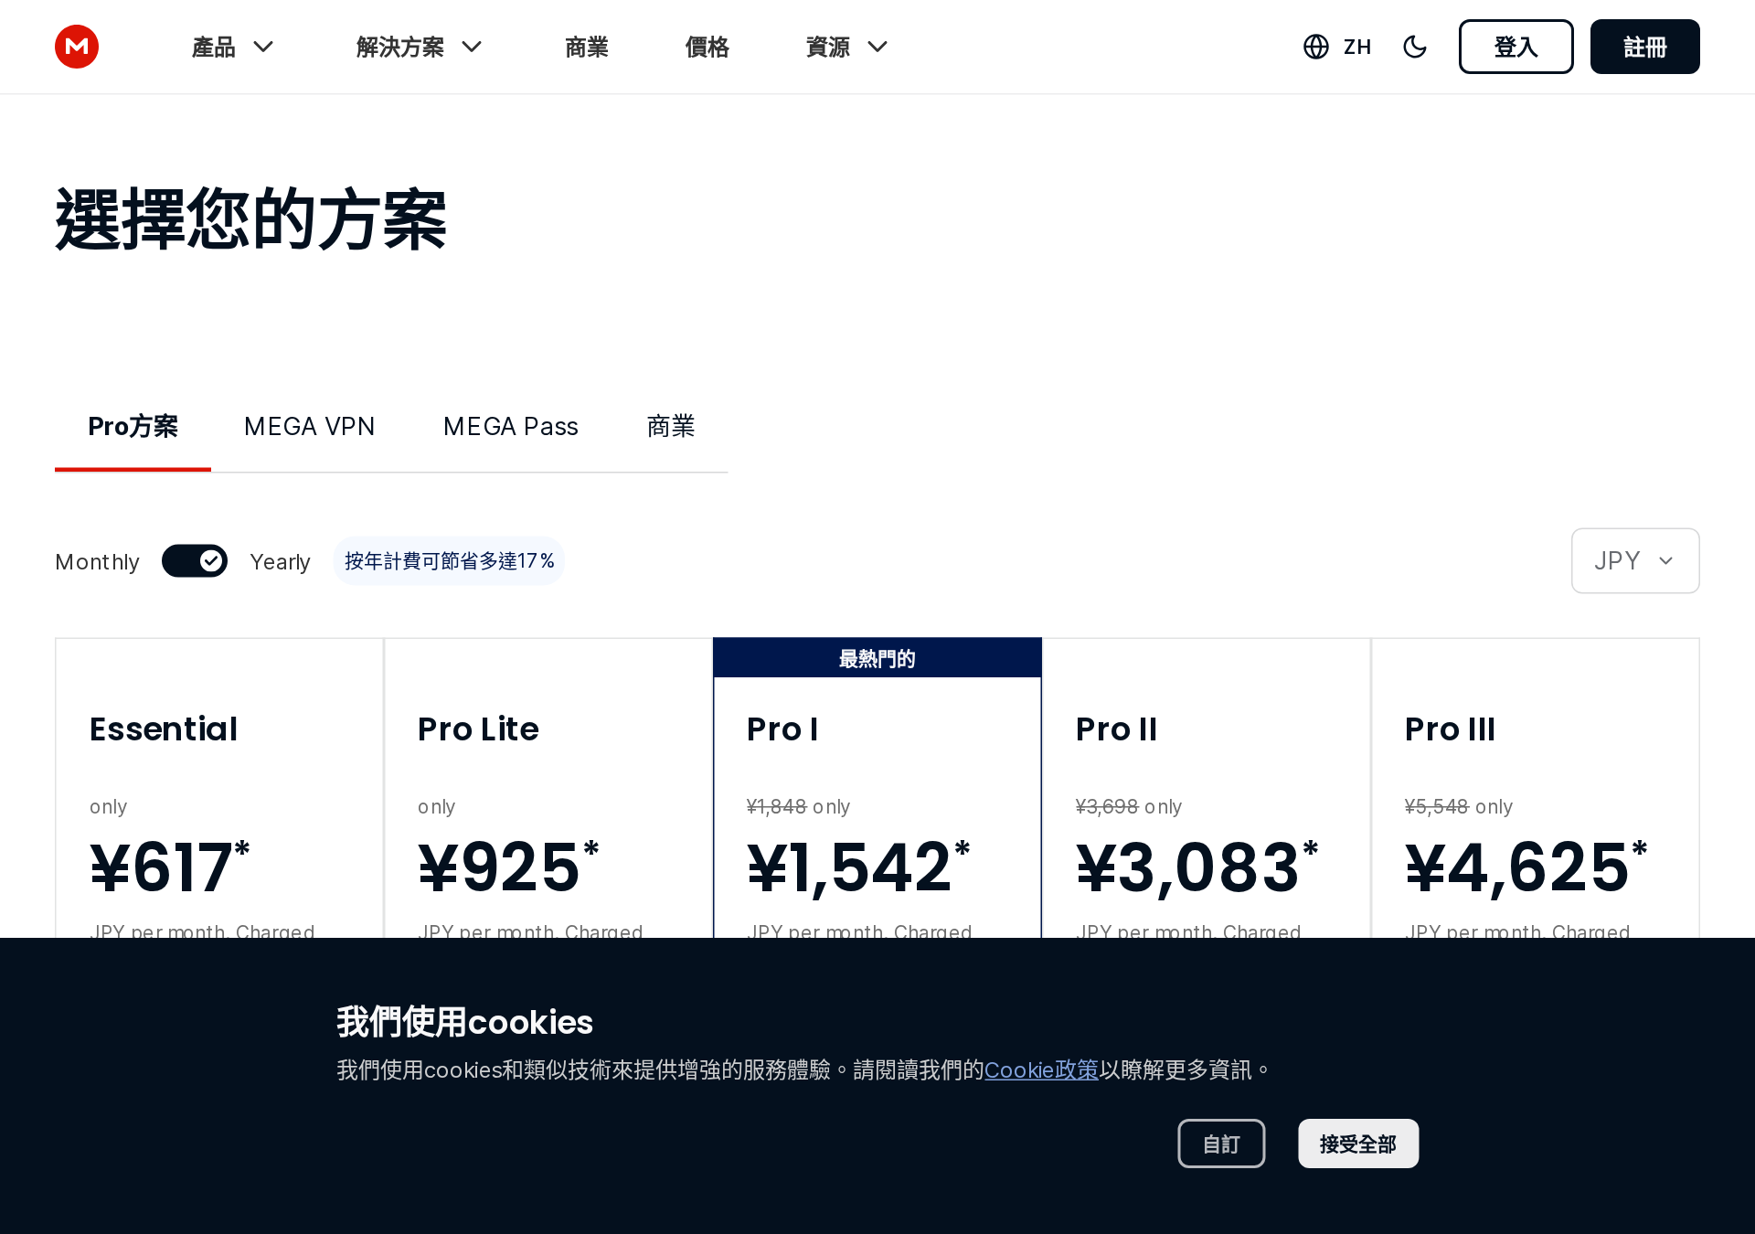
Task: Open the Cookie政策 link
Action: [1041, 1069]
